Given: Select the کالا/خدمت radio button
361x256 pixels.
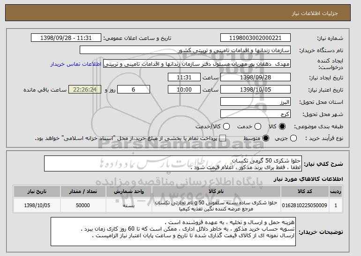Looking at the screenshot, I should [226, 126].
